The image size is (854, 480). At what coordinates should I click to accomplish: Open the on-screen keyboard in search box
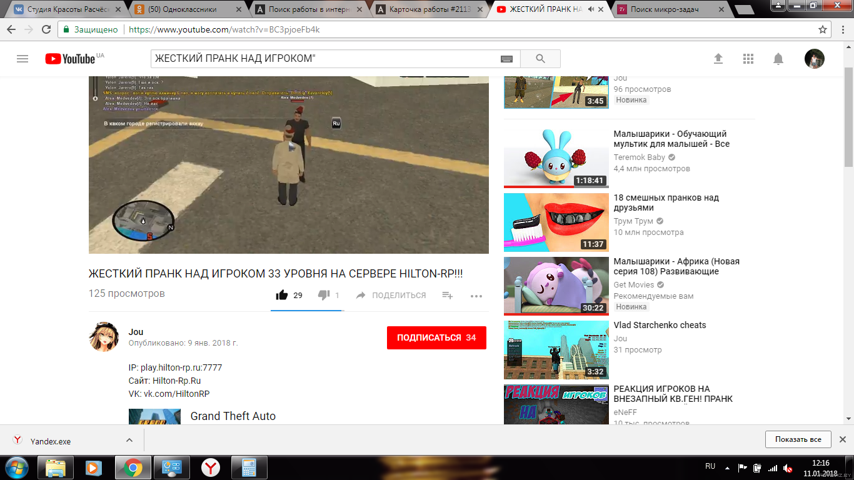pyautogui.click(x=506, y=59)
